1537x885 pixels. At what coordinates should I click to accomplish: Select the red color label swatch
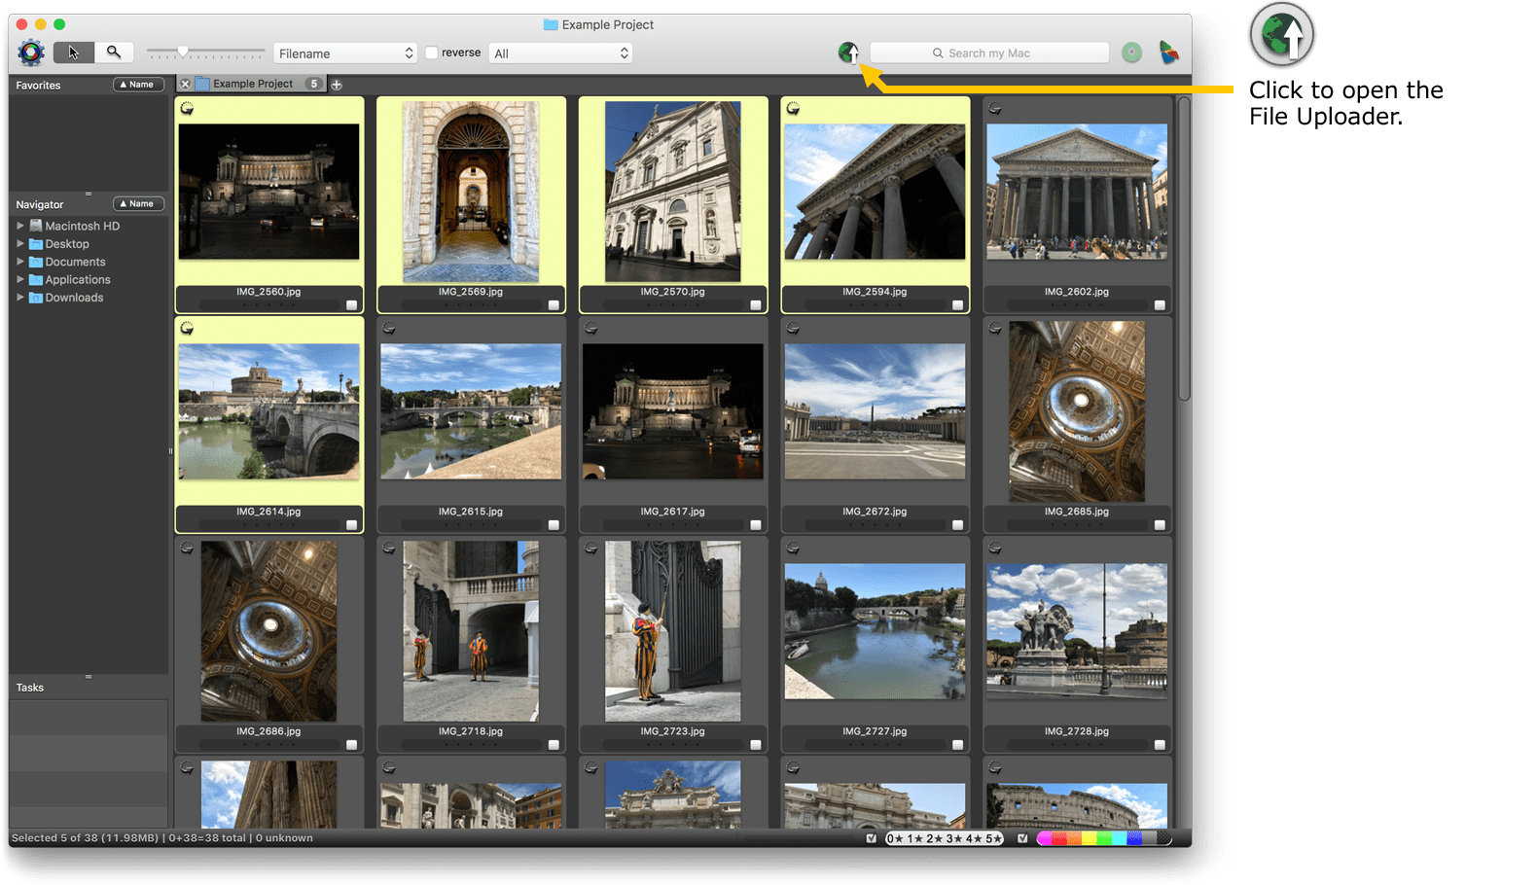1058,838
